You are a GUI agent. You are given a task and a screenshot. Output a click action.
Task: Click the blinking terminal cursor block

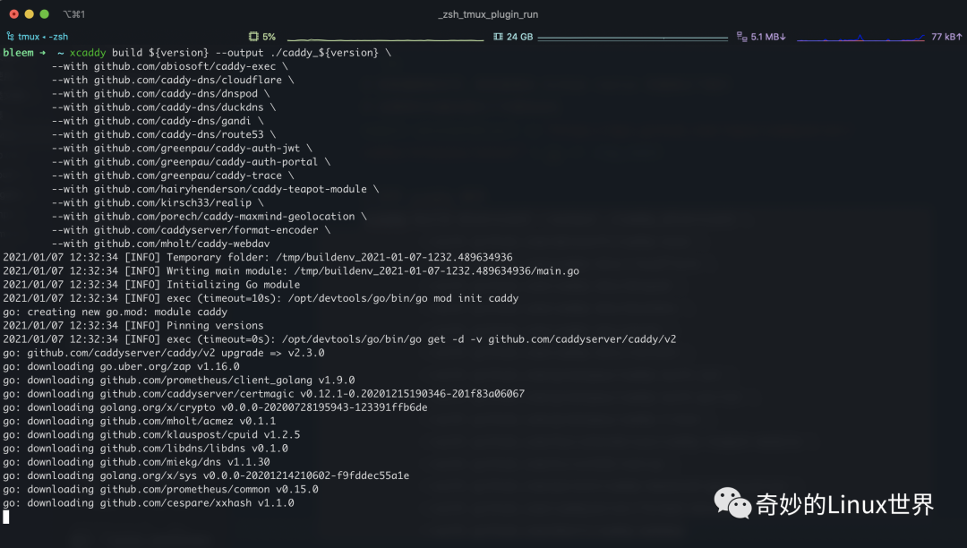pyautogui.click(x=7, y=517)
